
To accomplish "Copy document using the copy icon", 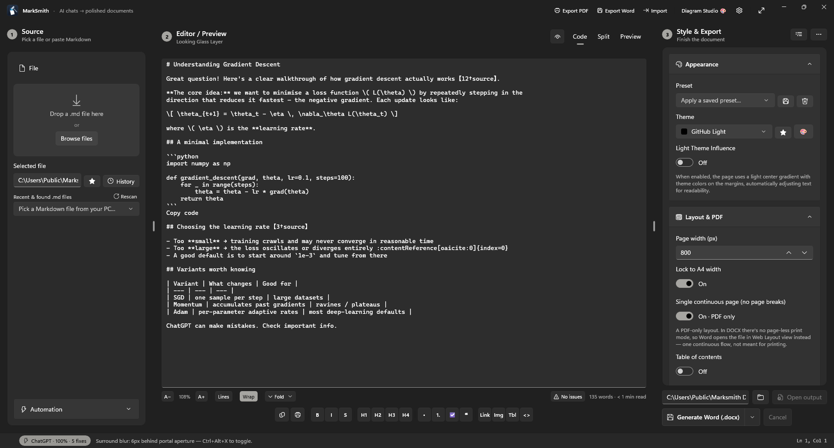I will coord(282,415).
